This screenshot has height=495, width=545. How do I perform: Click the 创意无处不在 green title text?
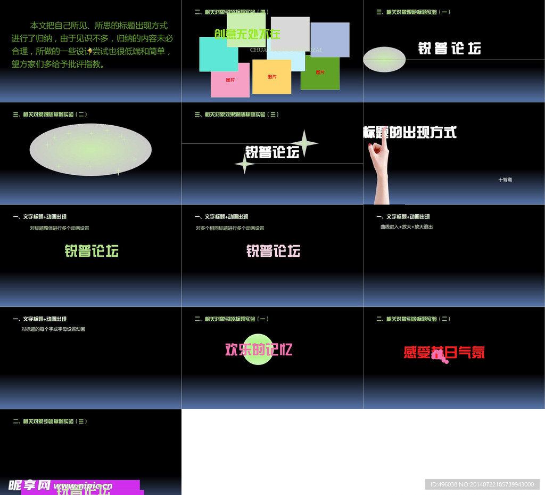(247, 34)
